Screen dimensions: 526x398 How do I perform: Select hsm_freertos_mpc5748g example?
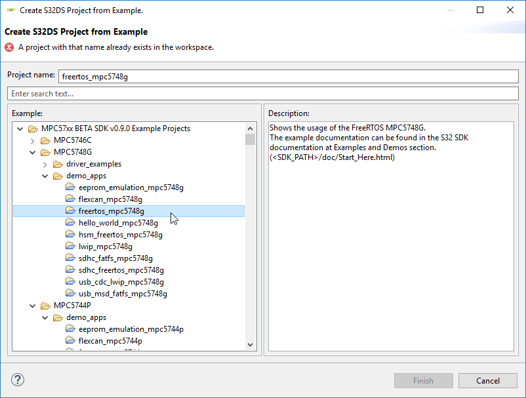click(x=120, y=235)
